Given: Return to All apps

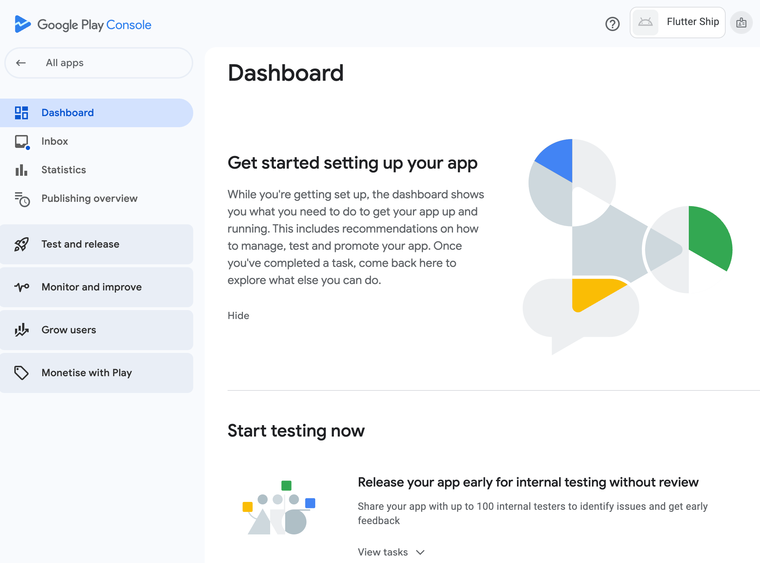Looking at the screenshot, I should 64,63.
